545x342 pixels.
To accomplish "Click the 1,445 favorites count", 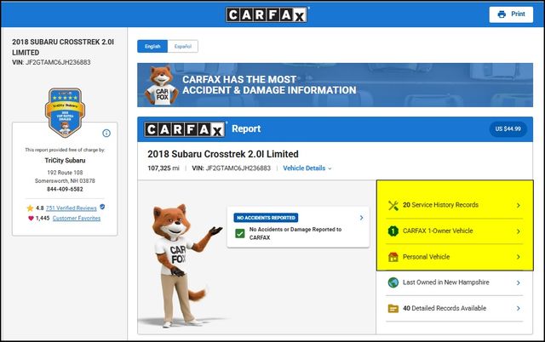I will point(43,218).
